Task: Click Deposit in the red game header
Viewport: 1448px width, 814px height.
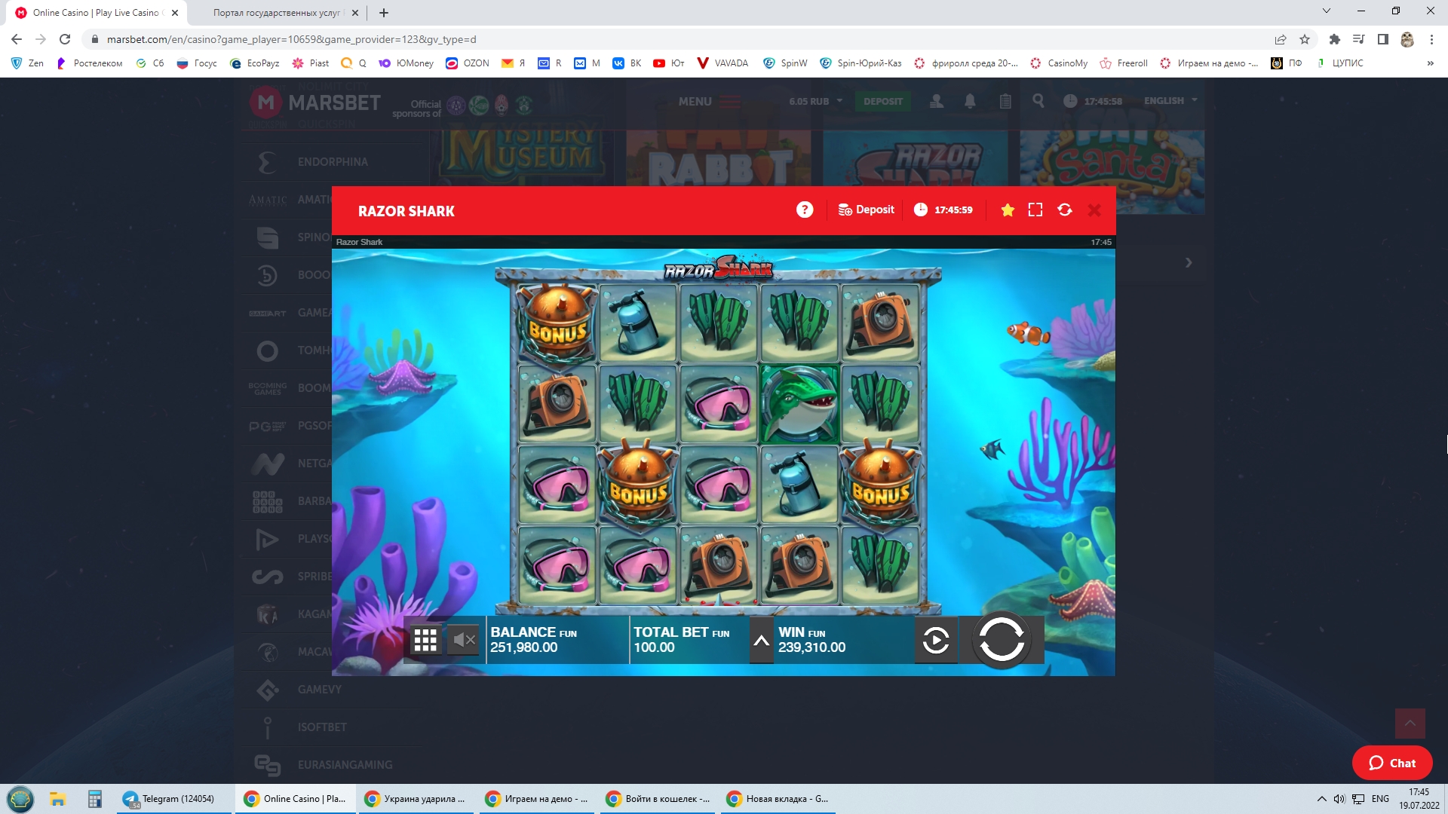Action: tap(866, 210)
